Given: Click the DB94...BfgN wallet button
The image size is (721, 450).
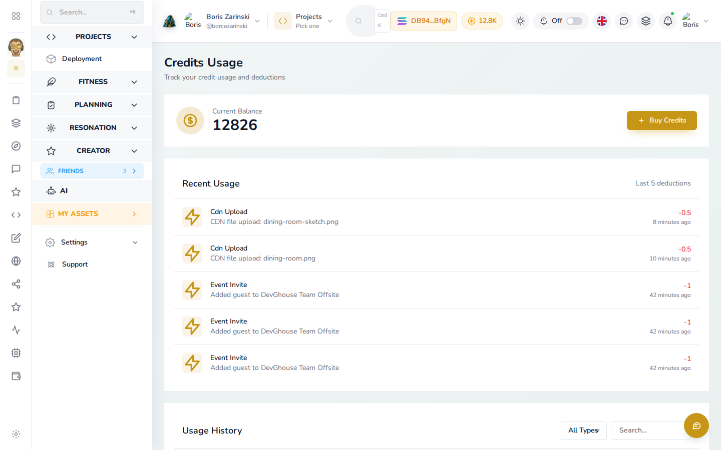Looking at the screenshot, I should [x=424, y=21].
